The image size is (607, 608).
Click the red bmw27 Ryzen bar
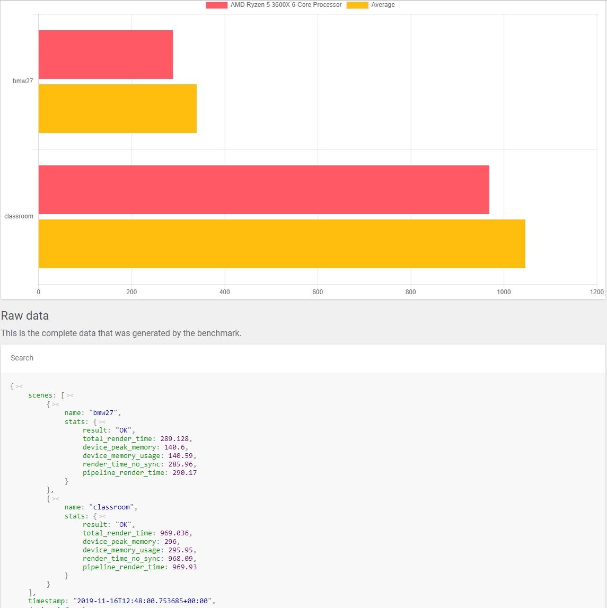106,55
